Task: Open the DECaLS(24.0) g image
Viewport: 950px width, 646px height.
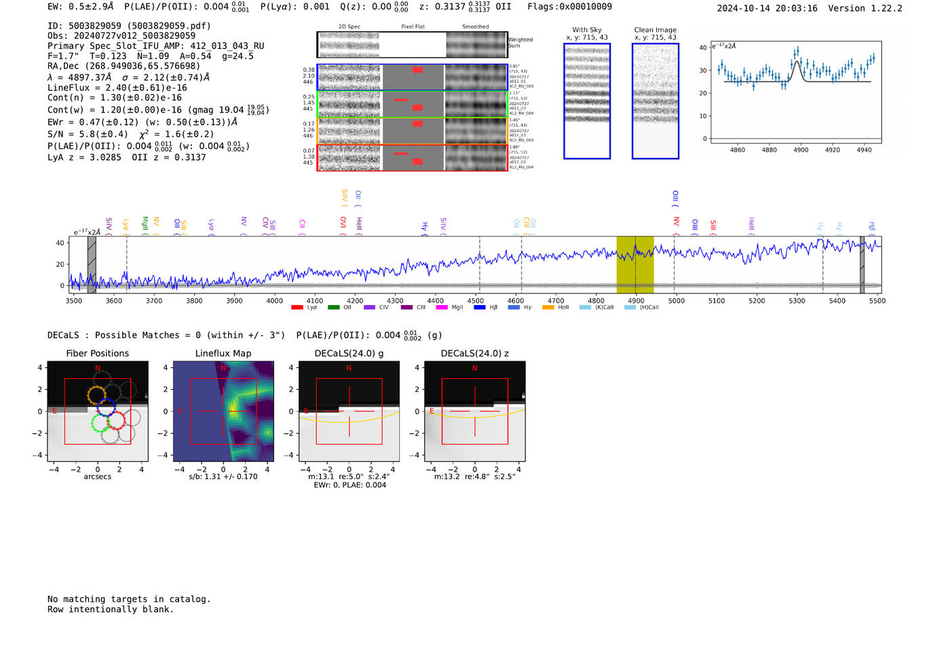Action: point(349,411)
